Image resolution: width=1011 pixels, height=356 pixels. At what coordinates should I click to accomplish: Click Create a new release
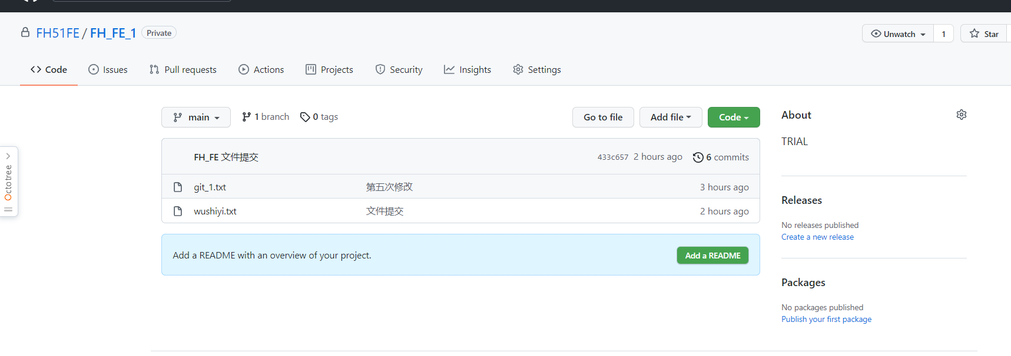point(817,237)
